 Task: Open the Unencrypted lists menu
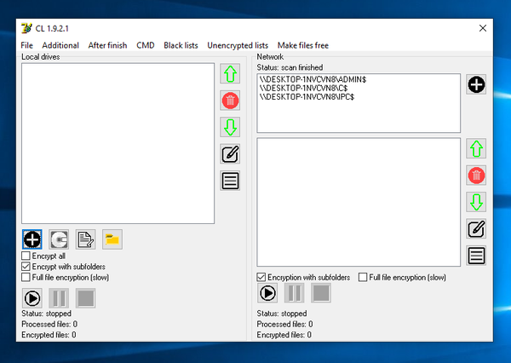click(x=238, y=45)
